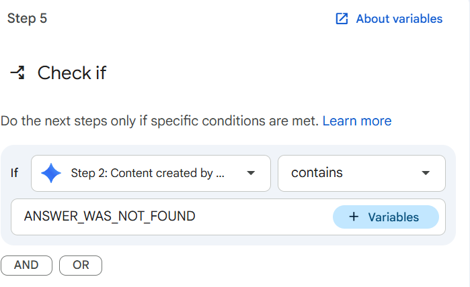The image size is (470, 287).
Task: Click the step description text
Action: click(160, 121)
